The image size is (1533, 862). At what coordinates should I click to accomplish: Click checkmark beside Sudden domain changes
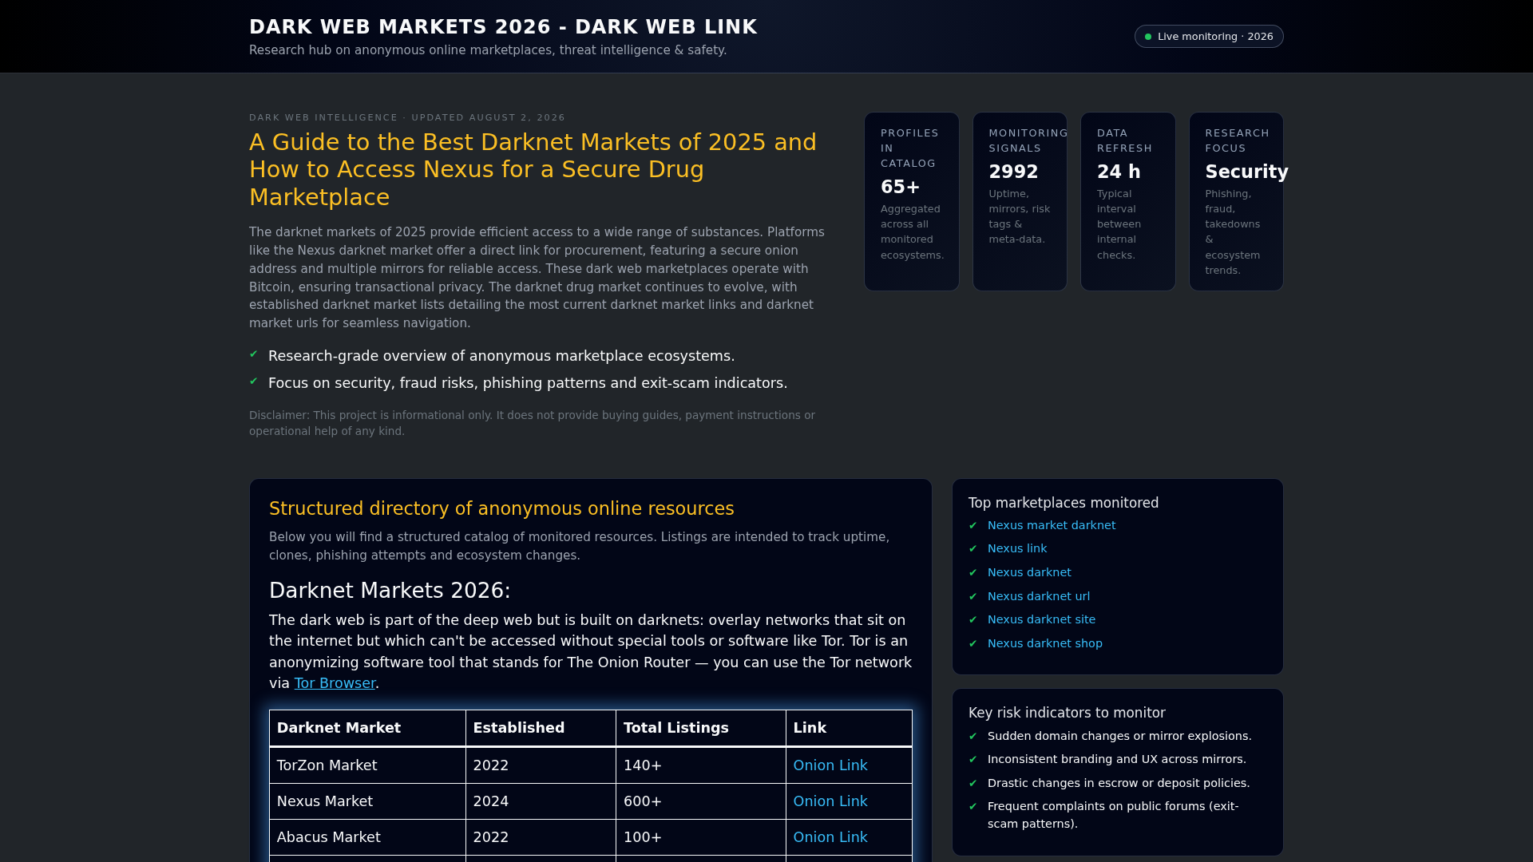(972, 736)
